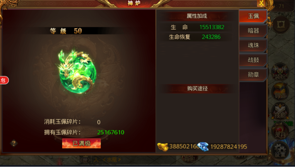Viewport: 295px width, 167px height.
Task: Open the 设置 settings gear icon
Action: tap(280, 150)
